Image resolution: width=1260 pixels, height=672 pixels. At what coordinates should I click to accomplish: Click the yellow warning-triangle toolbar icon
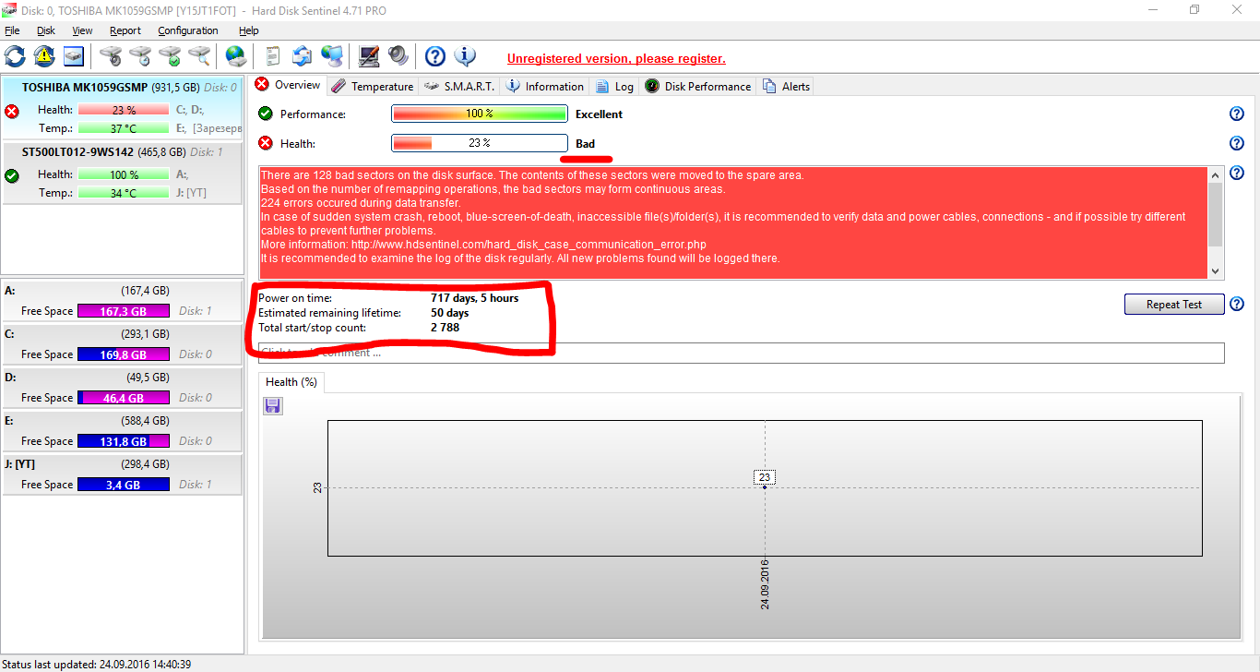pyautogui.click(x=44, y=56)
